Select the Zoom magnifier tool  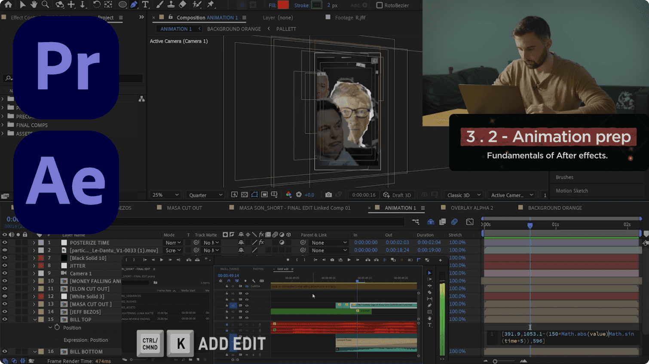coord(45,5)
